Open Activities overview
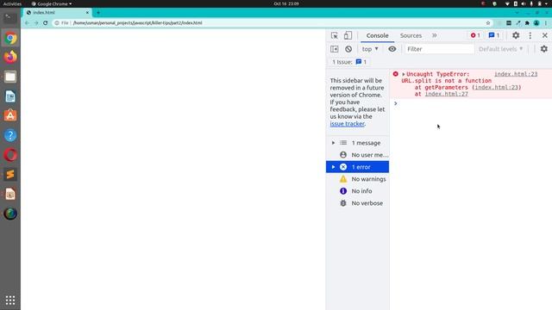552x310 pixels. coord(12,3)
